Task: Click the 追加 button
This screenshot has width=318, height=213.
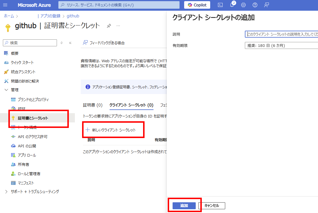Action: coord(184,205)
